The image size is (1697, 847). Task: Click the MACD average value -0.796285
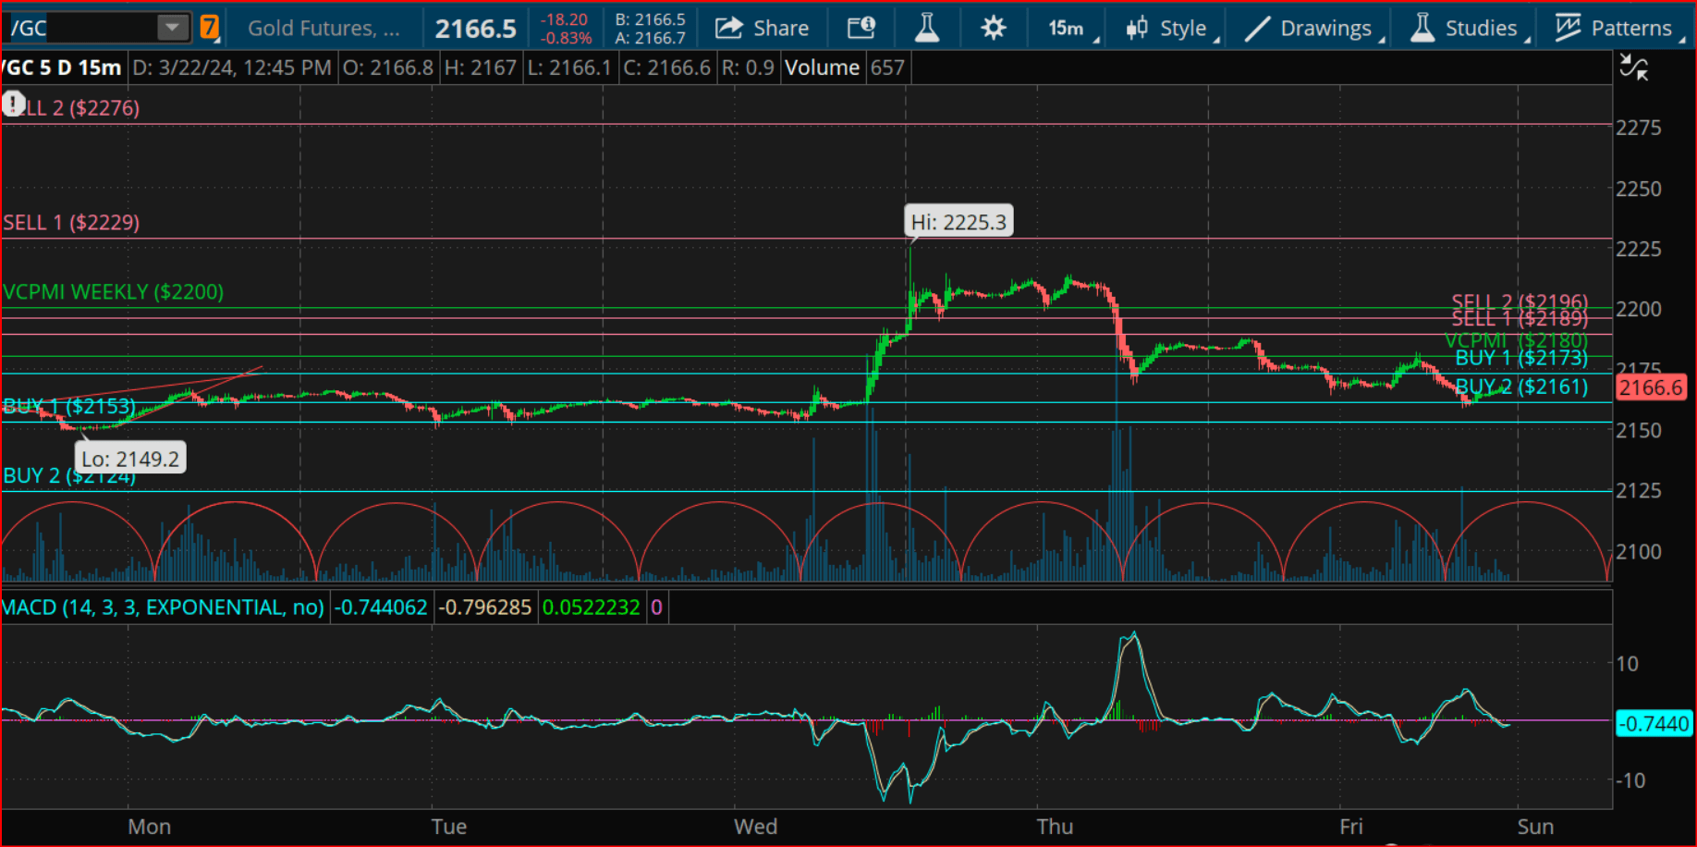pos(485,608)
